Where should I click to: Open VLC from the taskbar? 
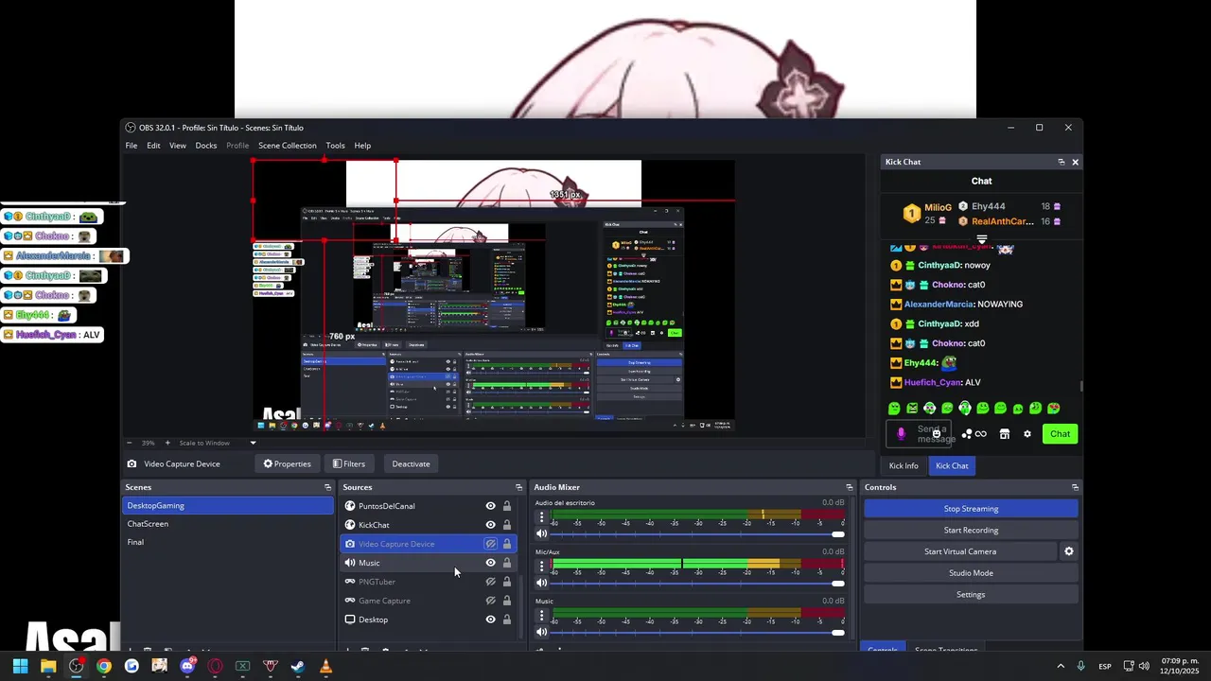pyautogui.click(x=326, y=666)
